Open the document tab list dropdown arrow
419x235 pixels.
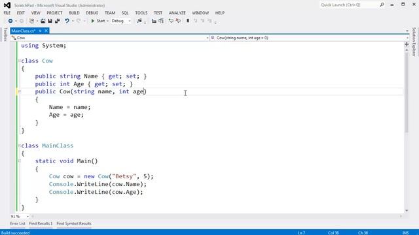click(x=407, y=31)
